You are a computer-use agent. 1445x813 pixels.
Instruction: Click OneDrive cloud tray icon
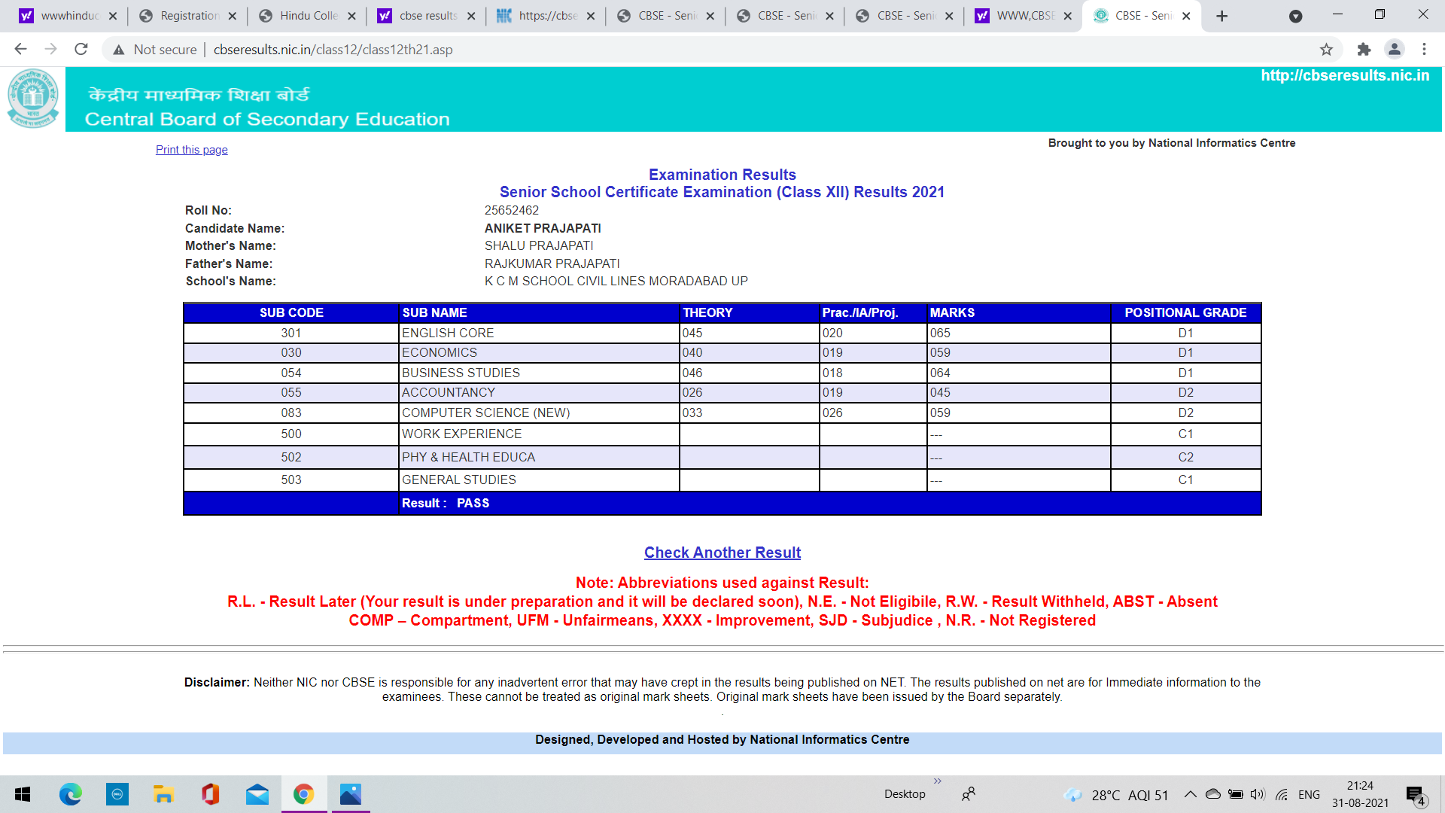click(1212, 794)
